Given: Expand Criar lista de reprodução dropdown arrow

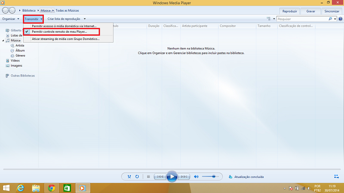Looking at the screenshot, I should coord(85,19).
